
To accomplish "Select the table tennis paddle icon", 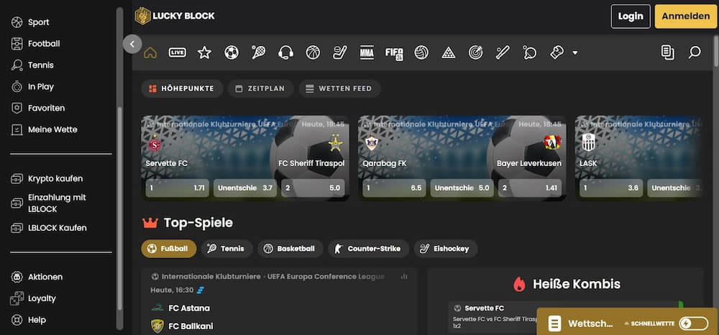I will tap(530, 52).
